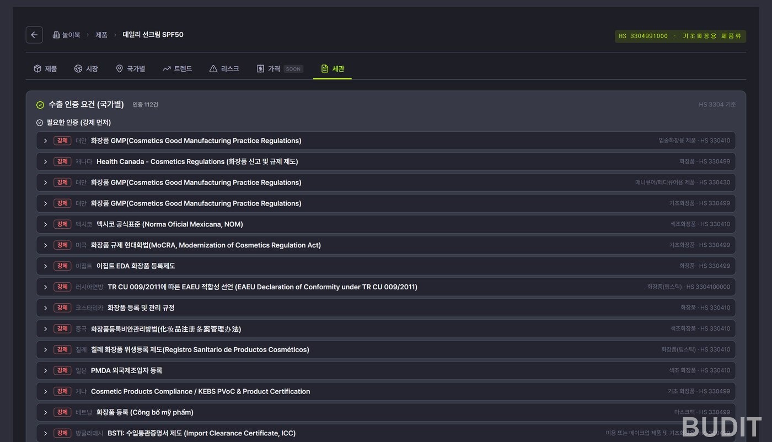Screen dimensions: 772x442
Task: Click the back arrow button
Action: pos(34,35)
